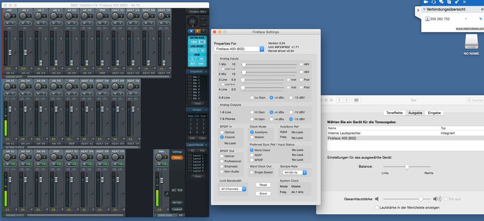Collapse Verbindungsübersicht triangle in TeamViewer
This screenshot has height=221, width=484.
pyautogui.click(x=424, y=9)
